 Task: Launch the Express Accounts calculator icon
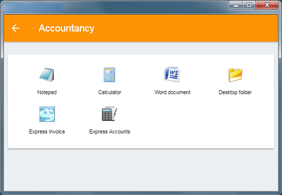click(109, 114)
